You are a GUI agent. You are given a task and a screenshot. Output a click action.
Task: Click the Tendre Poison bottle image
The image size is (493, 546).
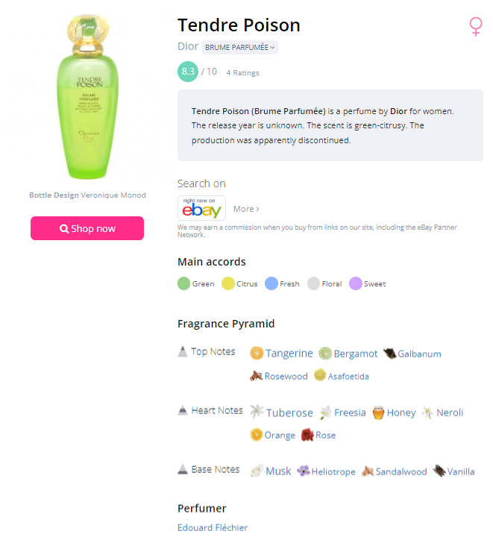(87, 96)
